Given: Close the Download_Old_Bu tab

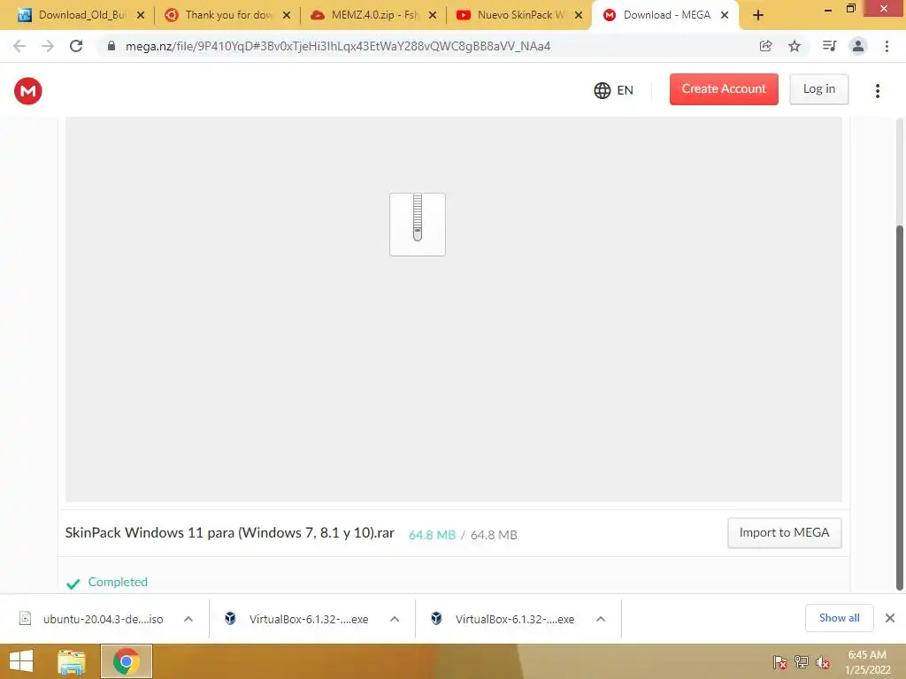Looking at the screenshot, I should click(x=141, y=16).
